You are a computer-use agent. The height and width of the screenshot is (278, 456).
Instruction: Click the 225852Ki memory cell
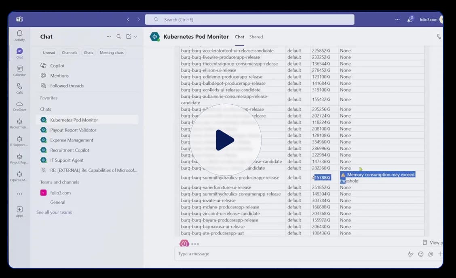click(x=321, y=51)
